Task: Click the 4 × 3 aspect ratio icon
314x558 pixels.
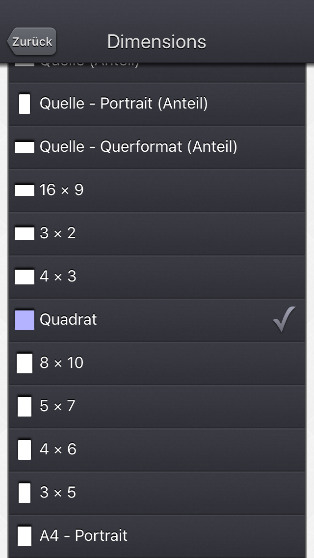Action: click(25, 277)
